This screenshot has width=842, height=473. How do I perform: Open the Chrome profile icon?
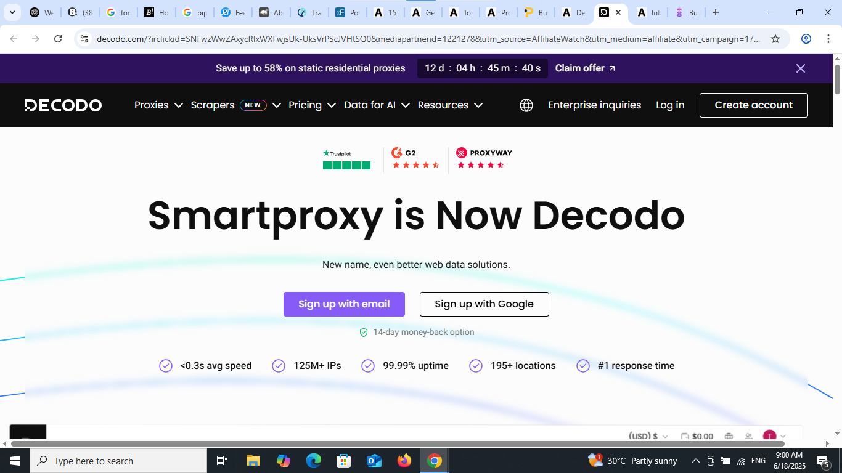click(x=806, y=39)
